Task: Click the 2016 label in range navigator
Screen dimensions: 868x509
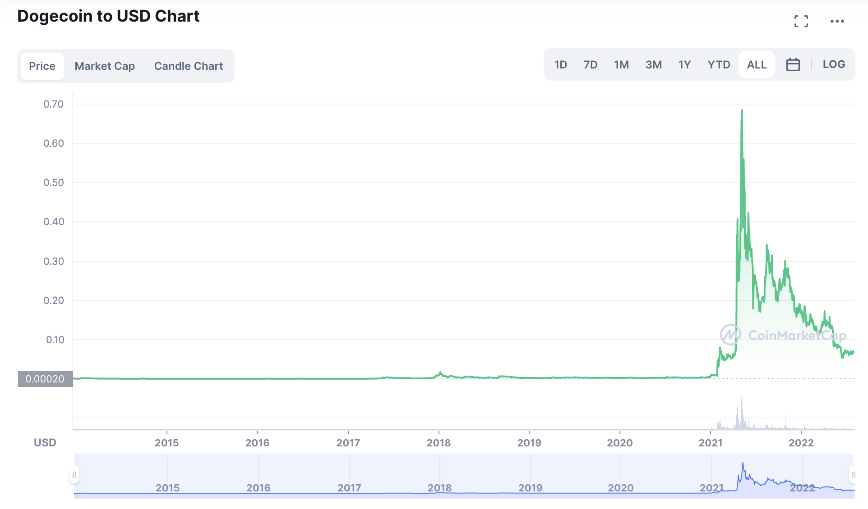Action: [259, 488]
